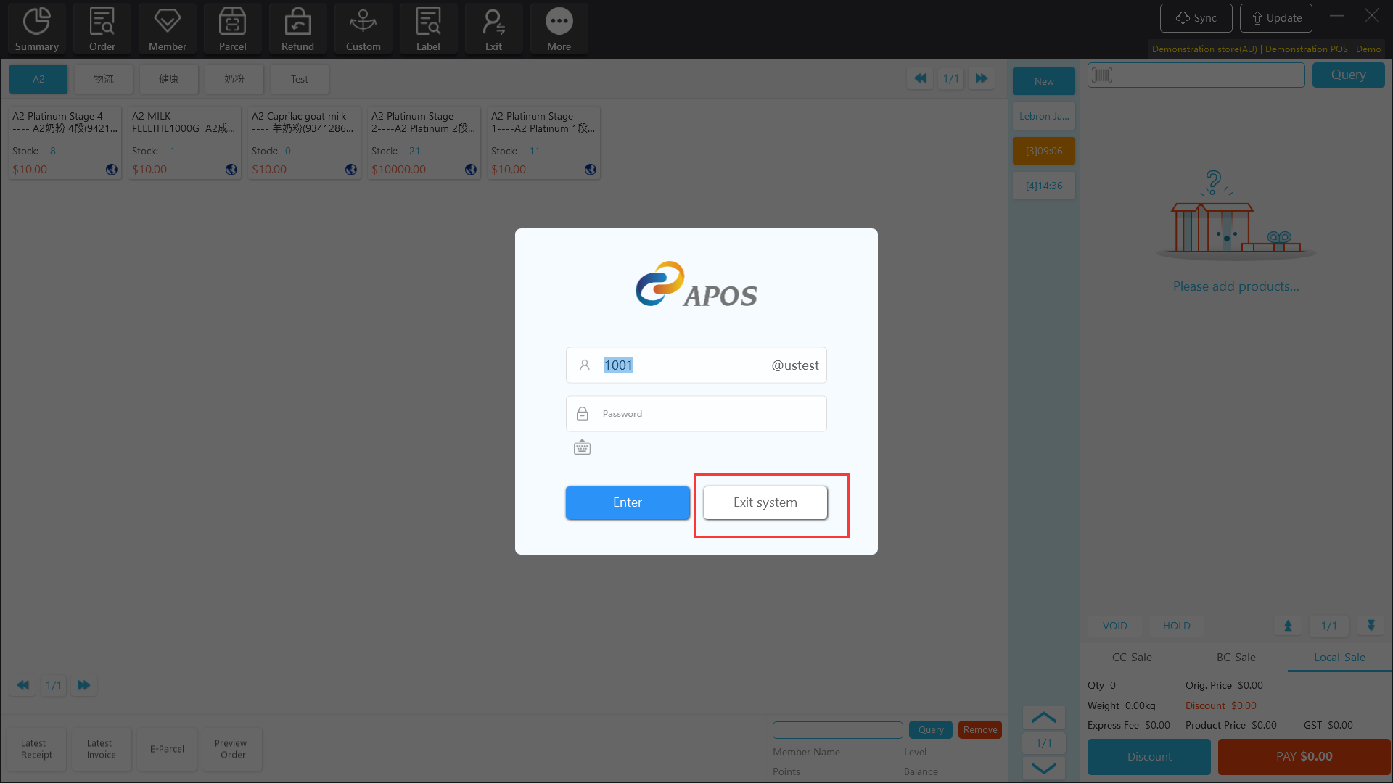
Task: Go to next category page arrow
Action: pos(981,78)
